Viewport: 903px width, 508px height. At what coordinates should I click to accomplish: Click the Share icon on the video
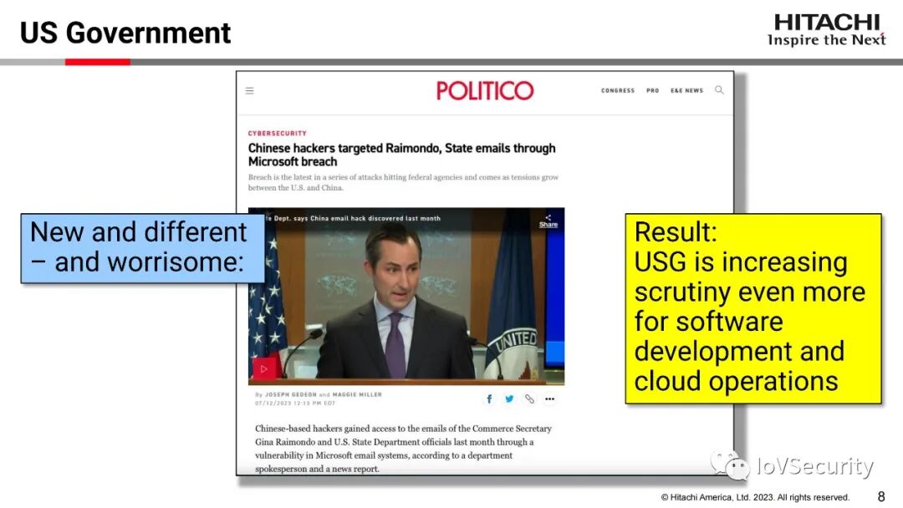coord(548,221)
